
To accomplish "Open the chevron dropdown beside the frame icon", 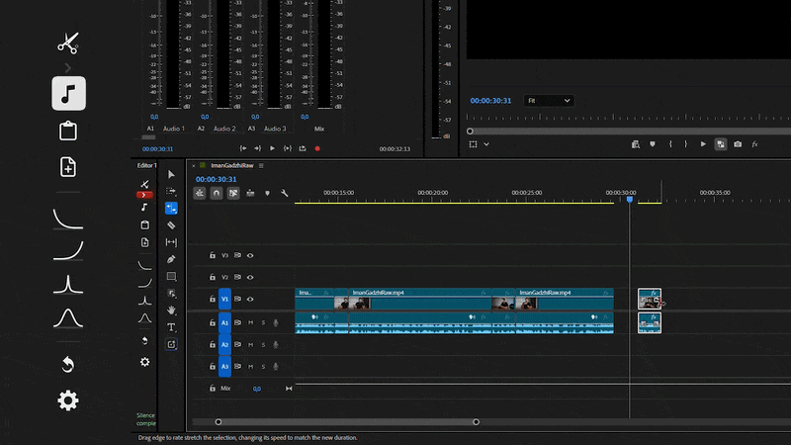I will click(486, 144).
